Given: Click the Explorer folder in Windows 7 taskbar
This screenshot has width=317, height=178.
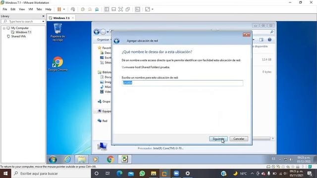Looking at the screenshot, I should point(82,160).
